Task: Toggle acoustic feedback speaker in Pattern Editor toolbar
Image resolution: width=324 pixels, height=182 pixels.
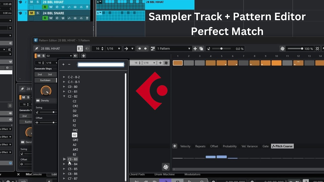Action: tap(87, 49)
